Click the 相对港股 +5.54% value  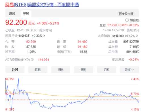133,60
